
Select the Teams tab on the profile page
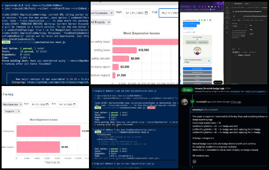tap(197, 76)
